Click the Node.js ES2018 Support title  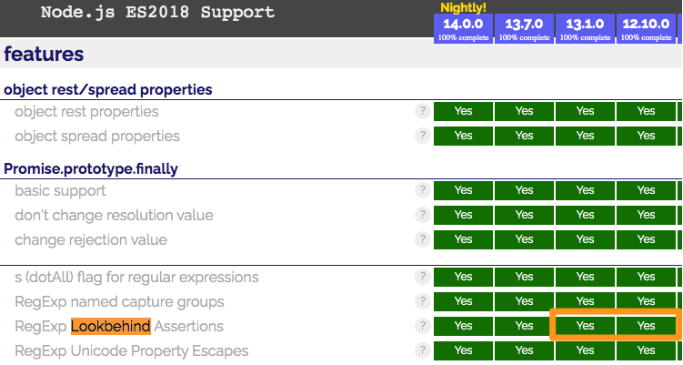tap(157, 12)
